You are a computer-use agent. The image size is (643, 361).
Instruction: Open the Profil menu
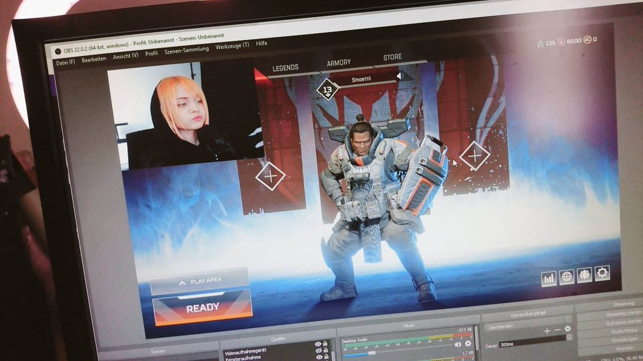click(152, 53)
